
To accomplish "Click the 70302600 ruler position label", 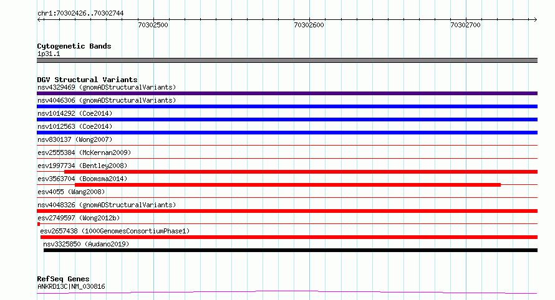I will pos(309,25).
